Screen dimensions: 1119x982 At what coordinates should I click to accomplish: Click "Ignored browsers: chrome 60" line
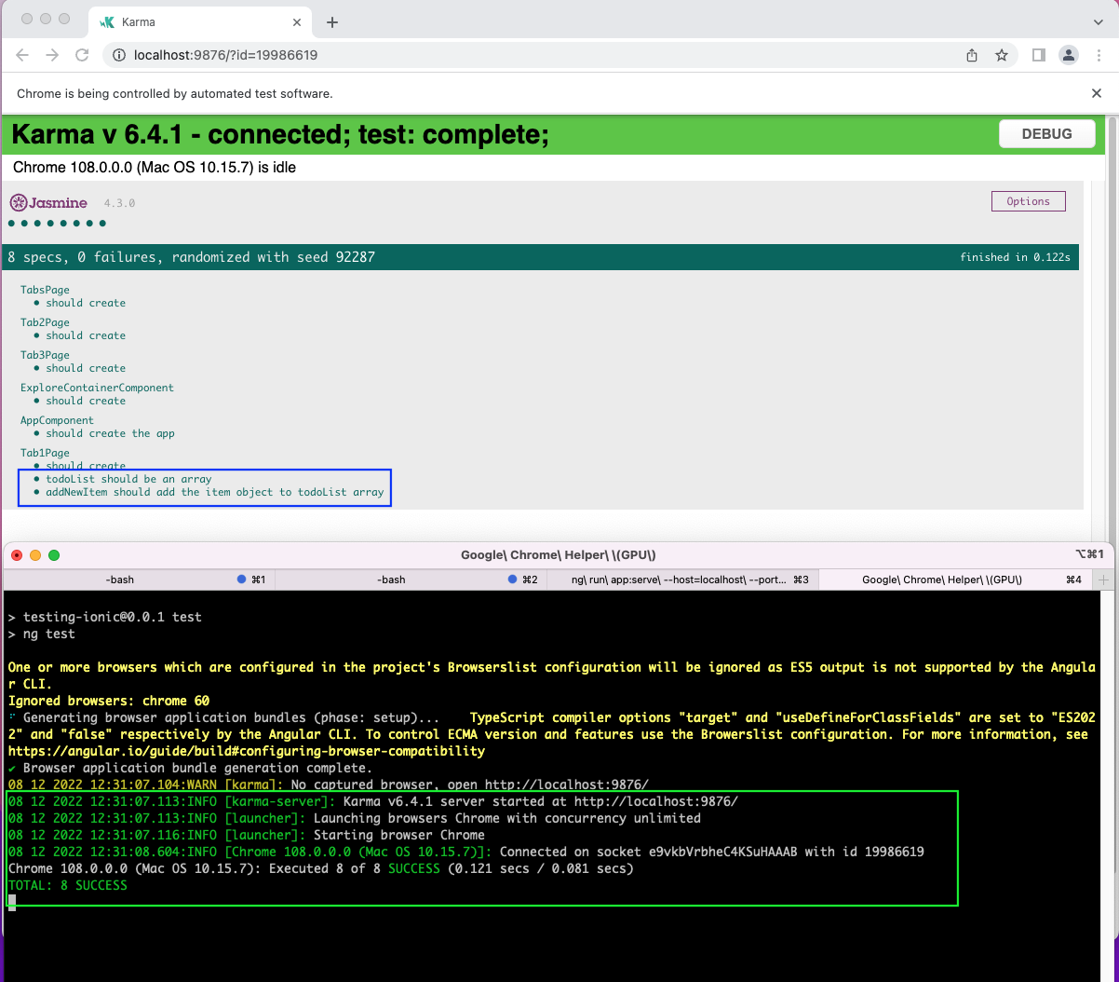coord(108,701)
